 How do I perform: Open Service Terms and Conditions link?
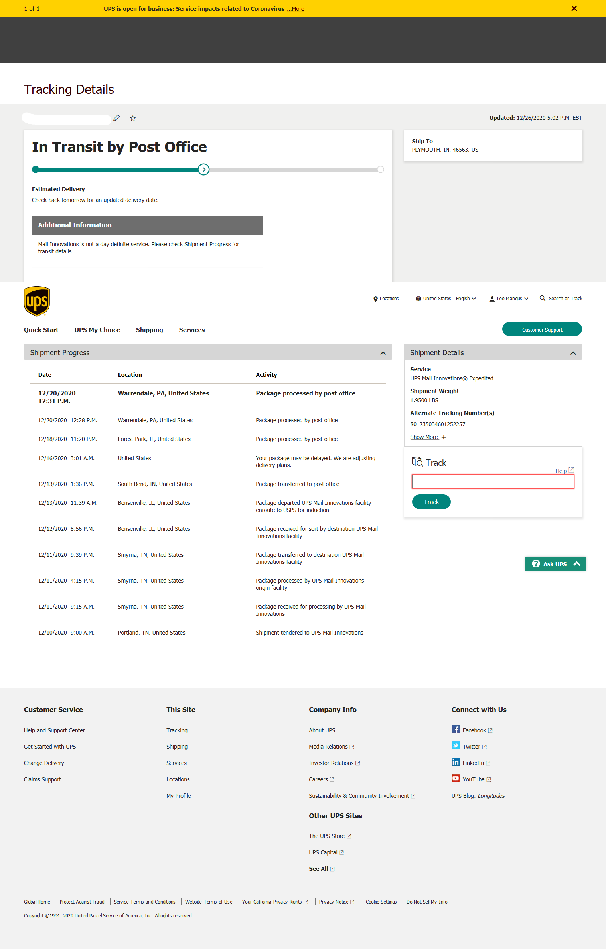point(144,902)
